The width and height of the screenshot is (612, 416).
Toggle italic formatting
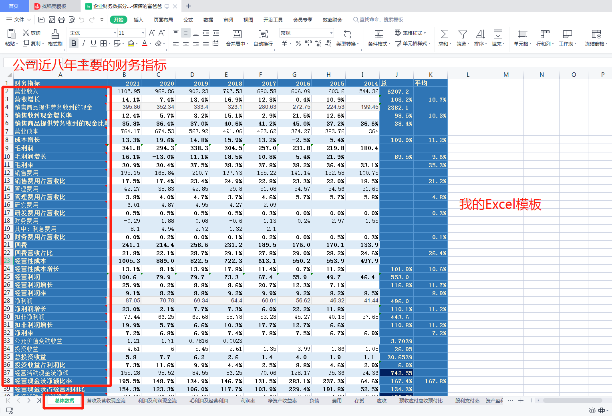click(83, 43)
